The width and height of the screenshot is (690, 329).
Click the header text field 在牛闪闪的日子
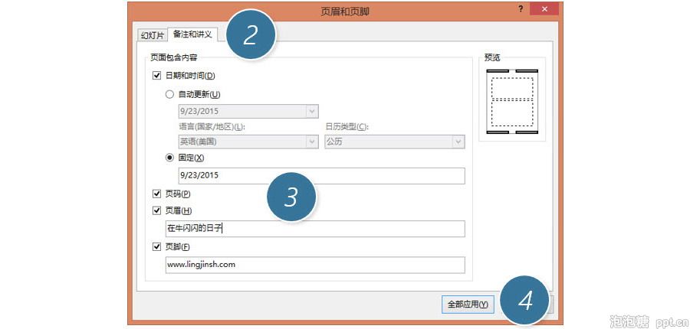[315, 229]
